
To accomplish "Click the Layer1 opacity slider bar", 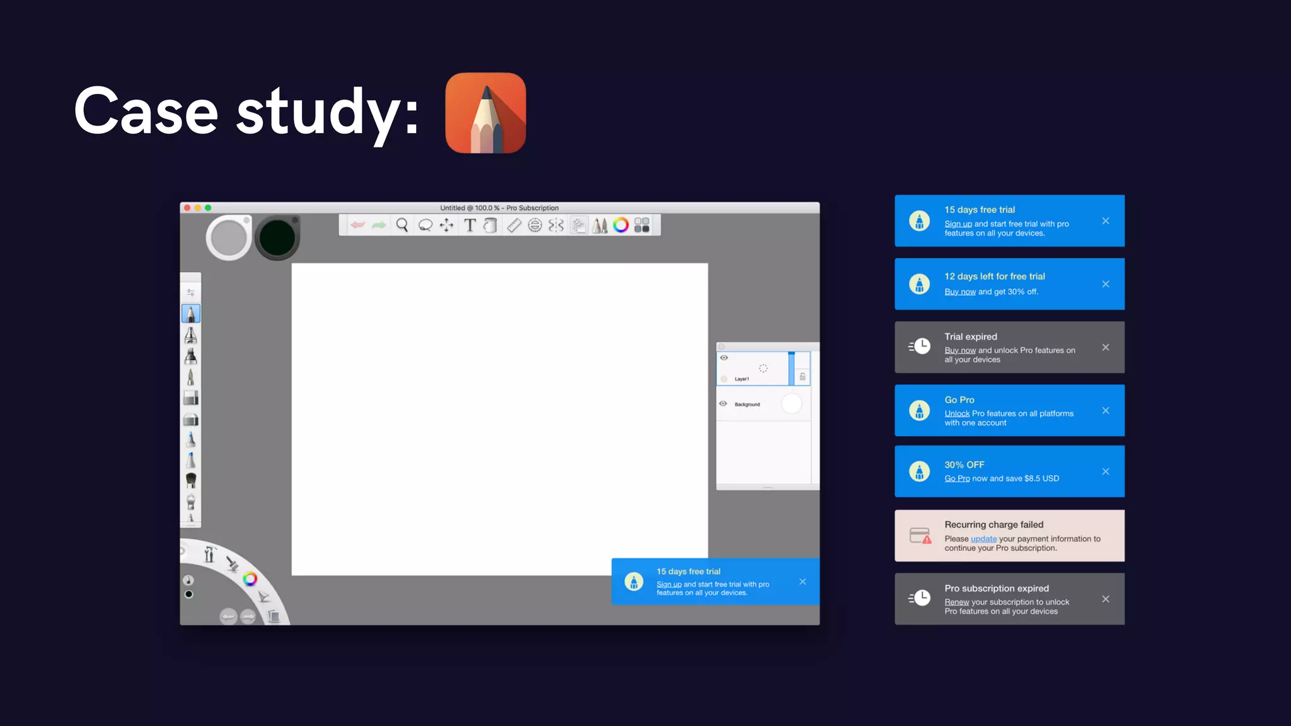I will tap(791, 369).
